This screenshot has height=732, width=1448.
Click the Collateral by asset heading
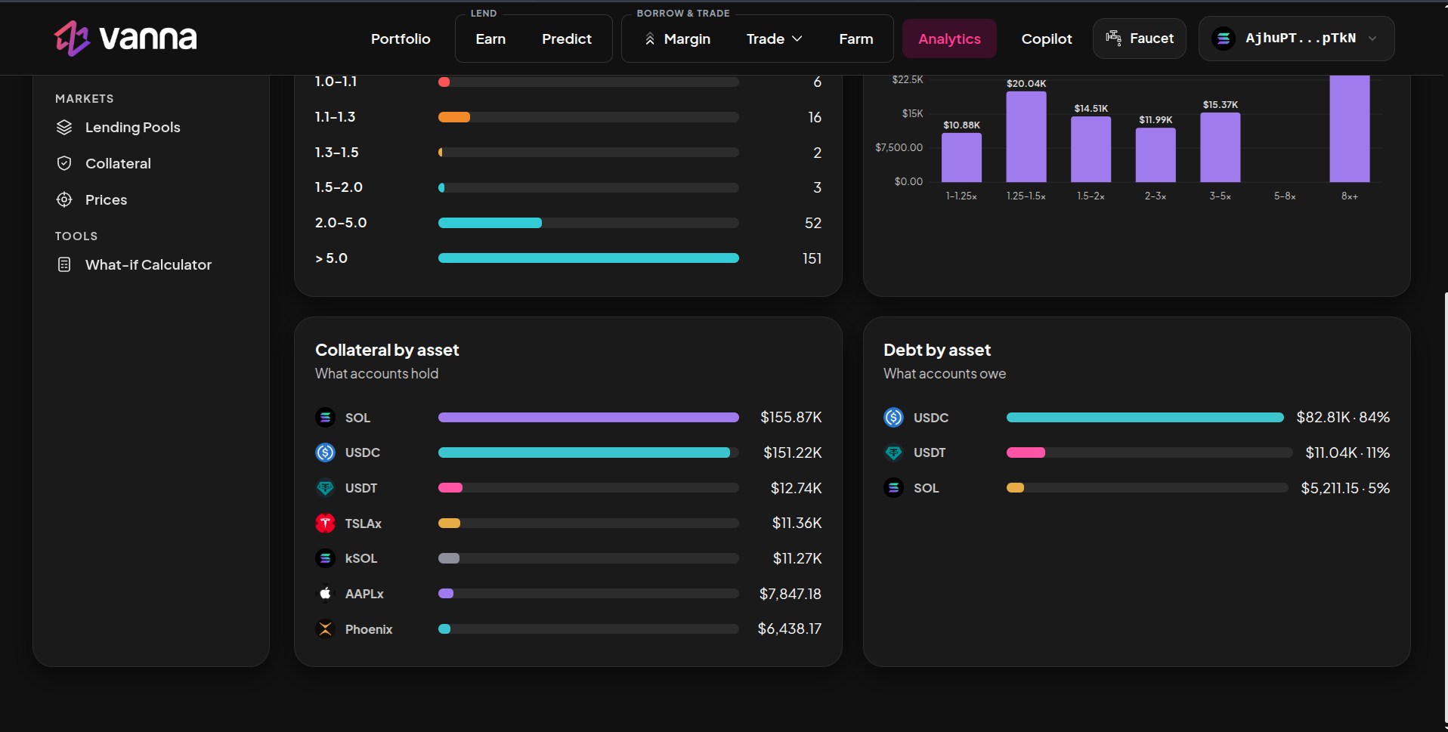(387, 350)
